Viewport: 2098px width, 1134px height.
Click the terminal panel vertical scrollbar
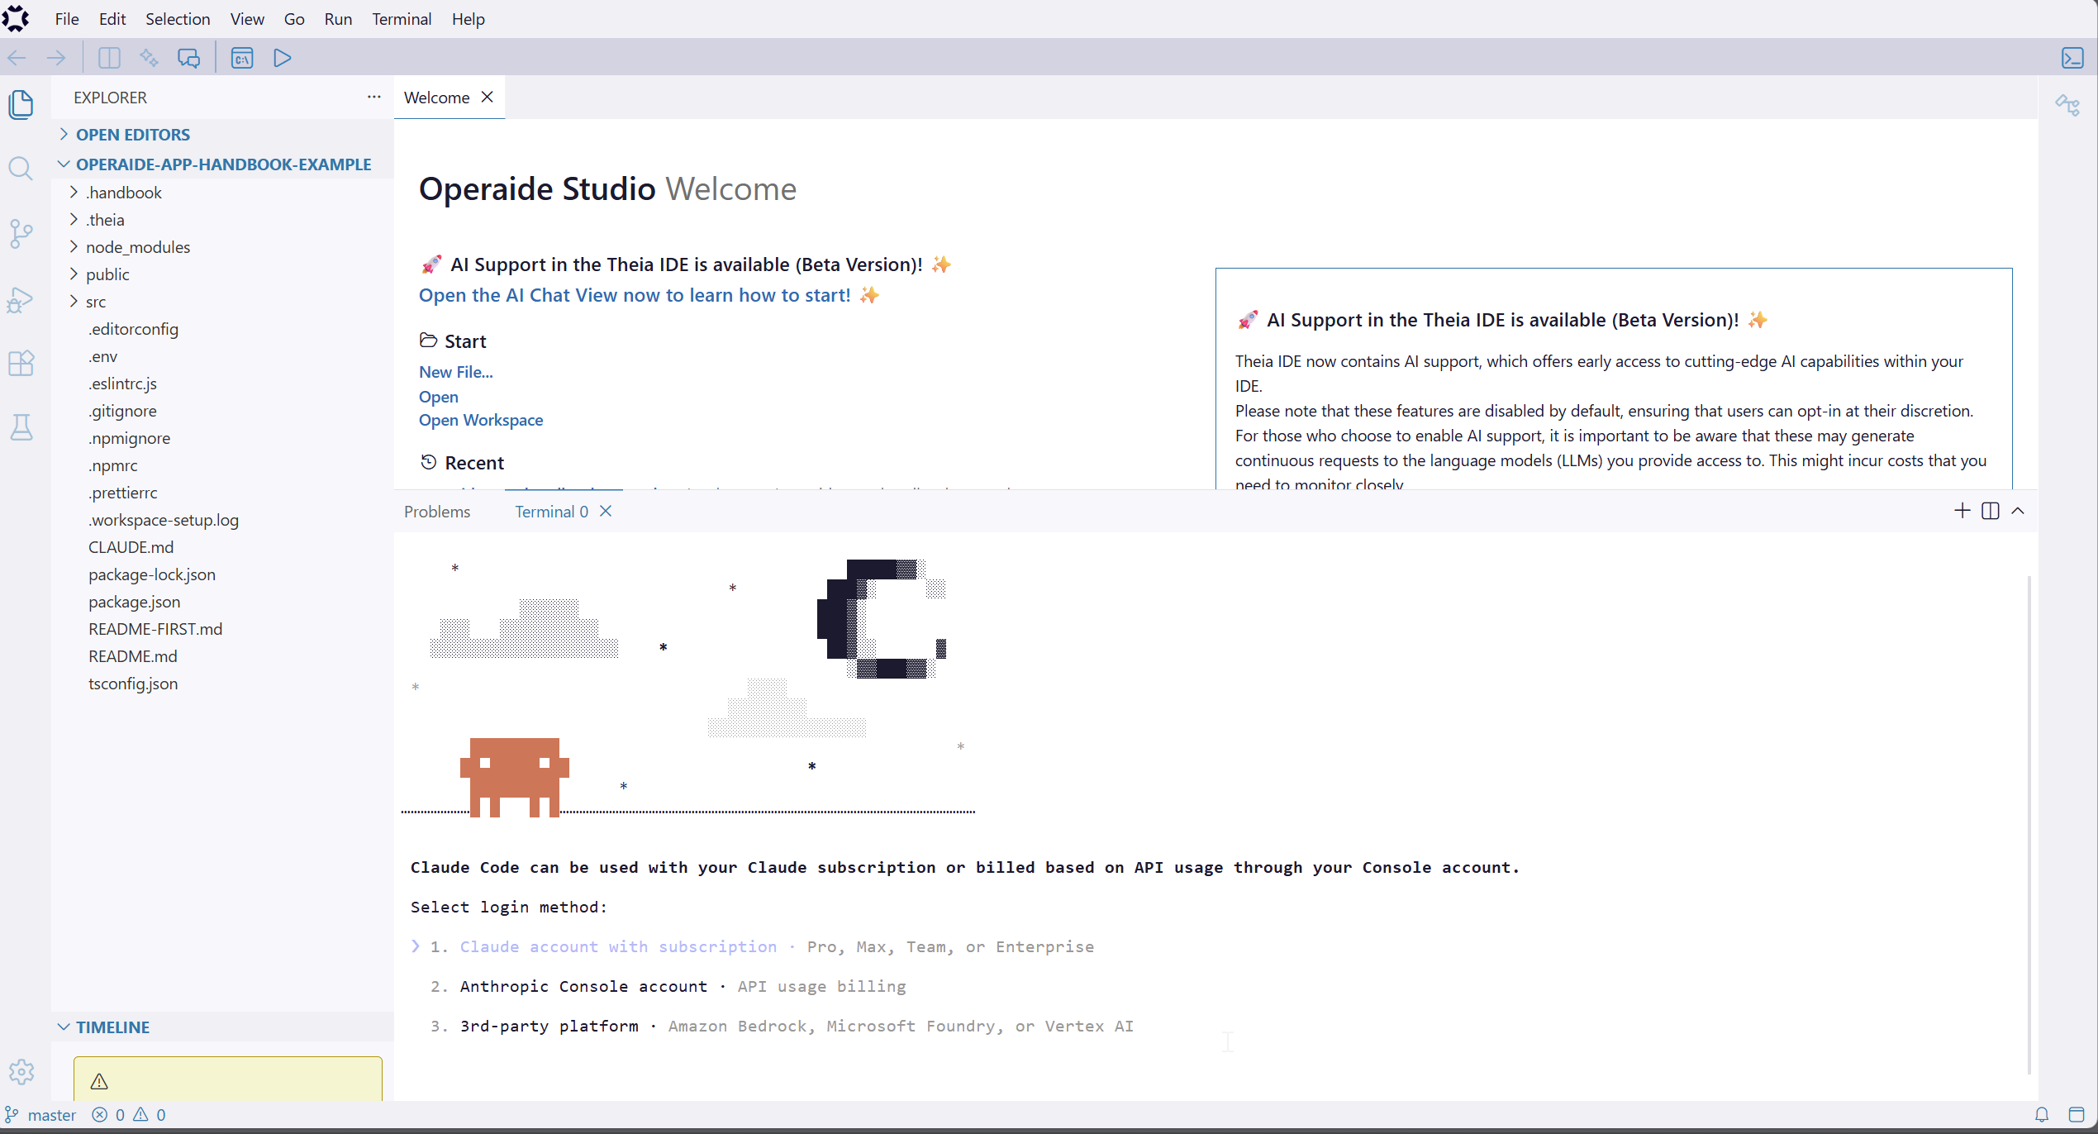pos(2029,825)
